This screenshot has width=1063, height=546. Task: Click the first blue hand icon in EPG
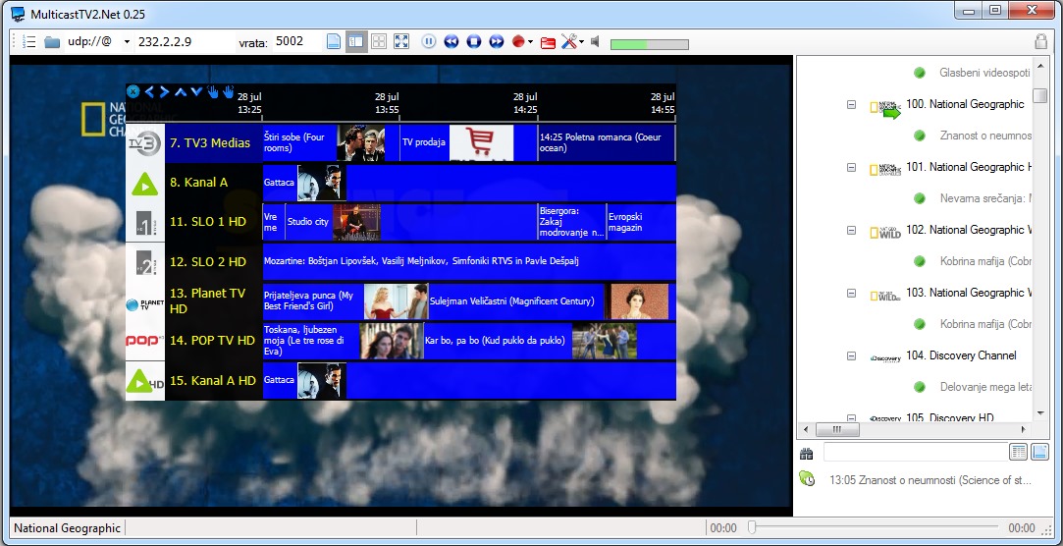(213, 91)
